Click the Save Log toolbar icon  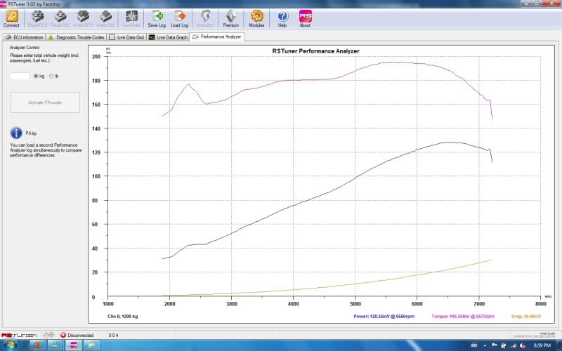[157, 17]
